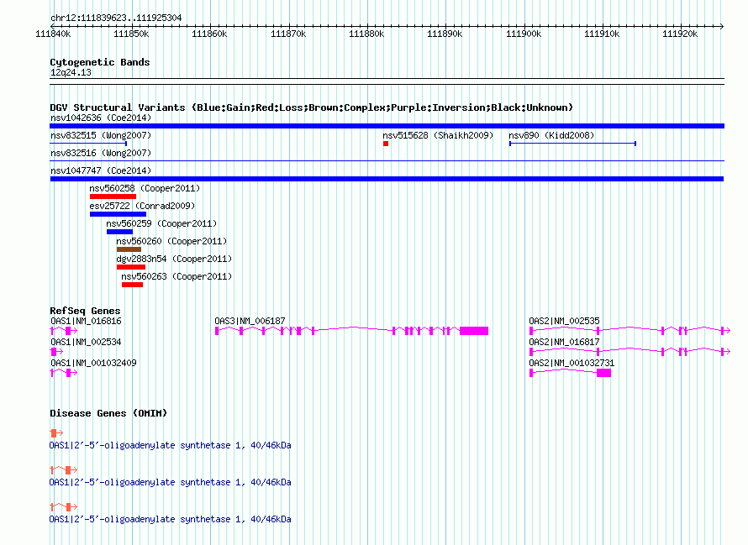The width and height of the screenshot is (748, 545).
Task: Select the nsv1047747 (Coe2014) blue bar
Action: (x=387, y=179)
